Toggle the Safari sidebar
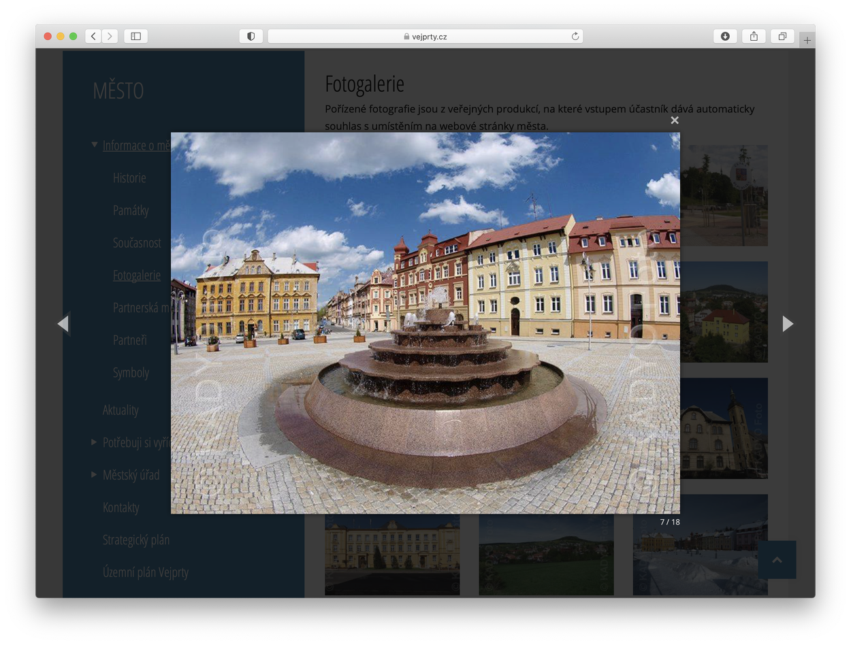The width and height of the screenshot is (851, 645). [135, 37]
